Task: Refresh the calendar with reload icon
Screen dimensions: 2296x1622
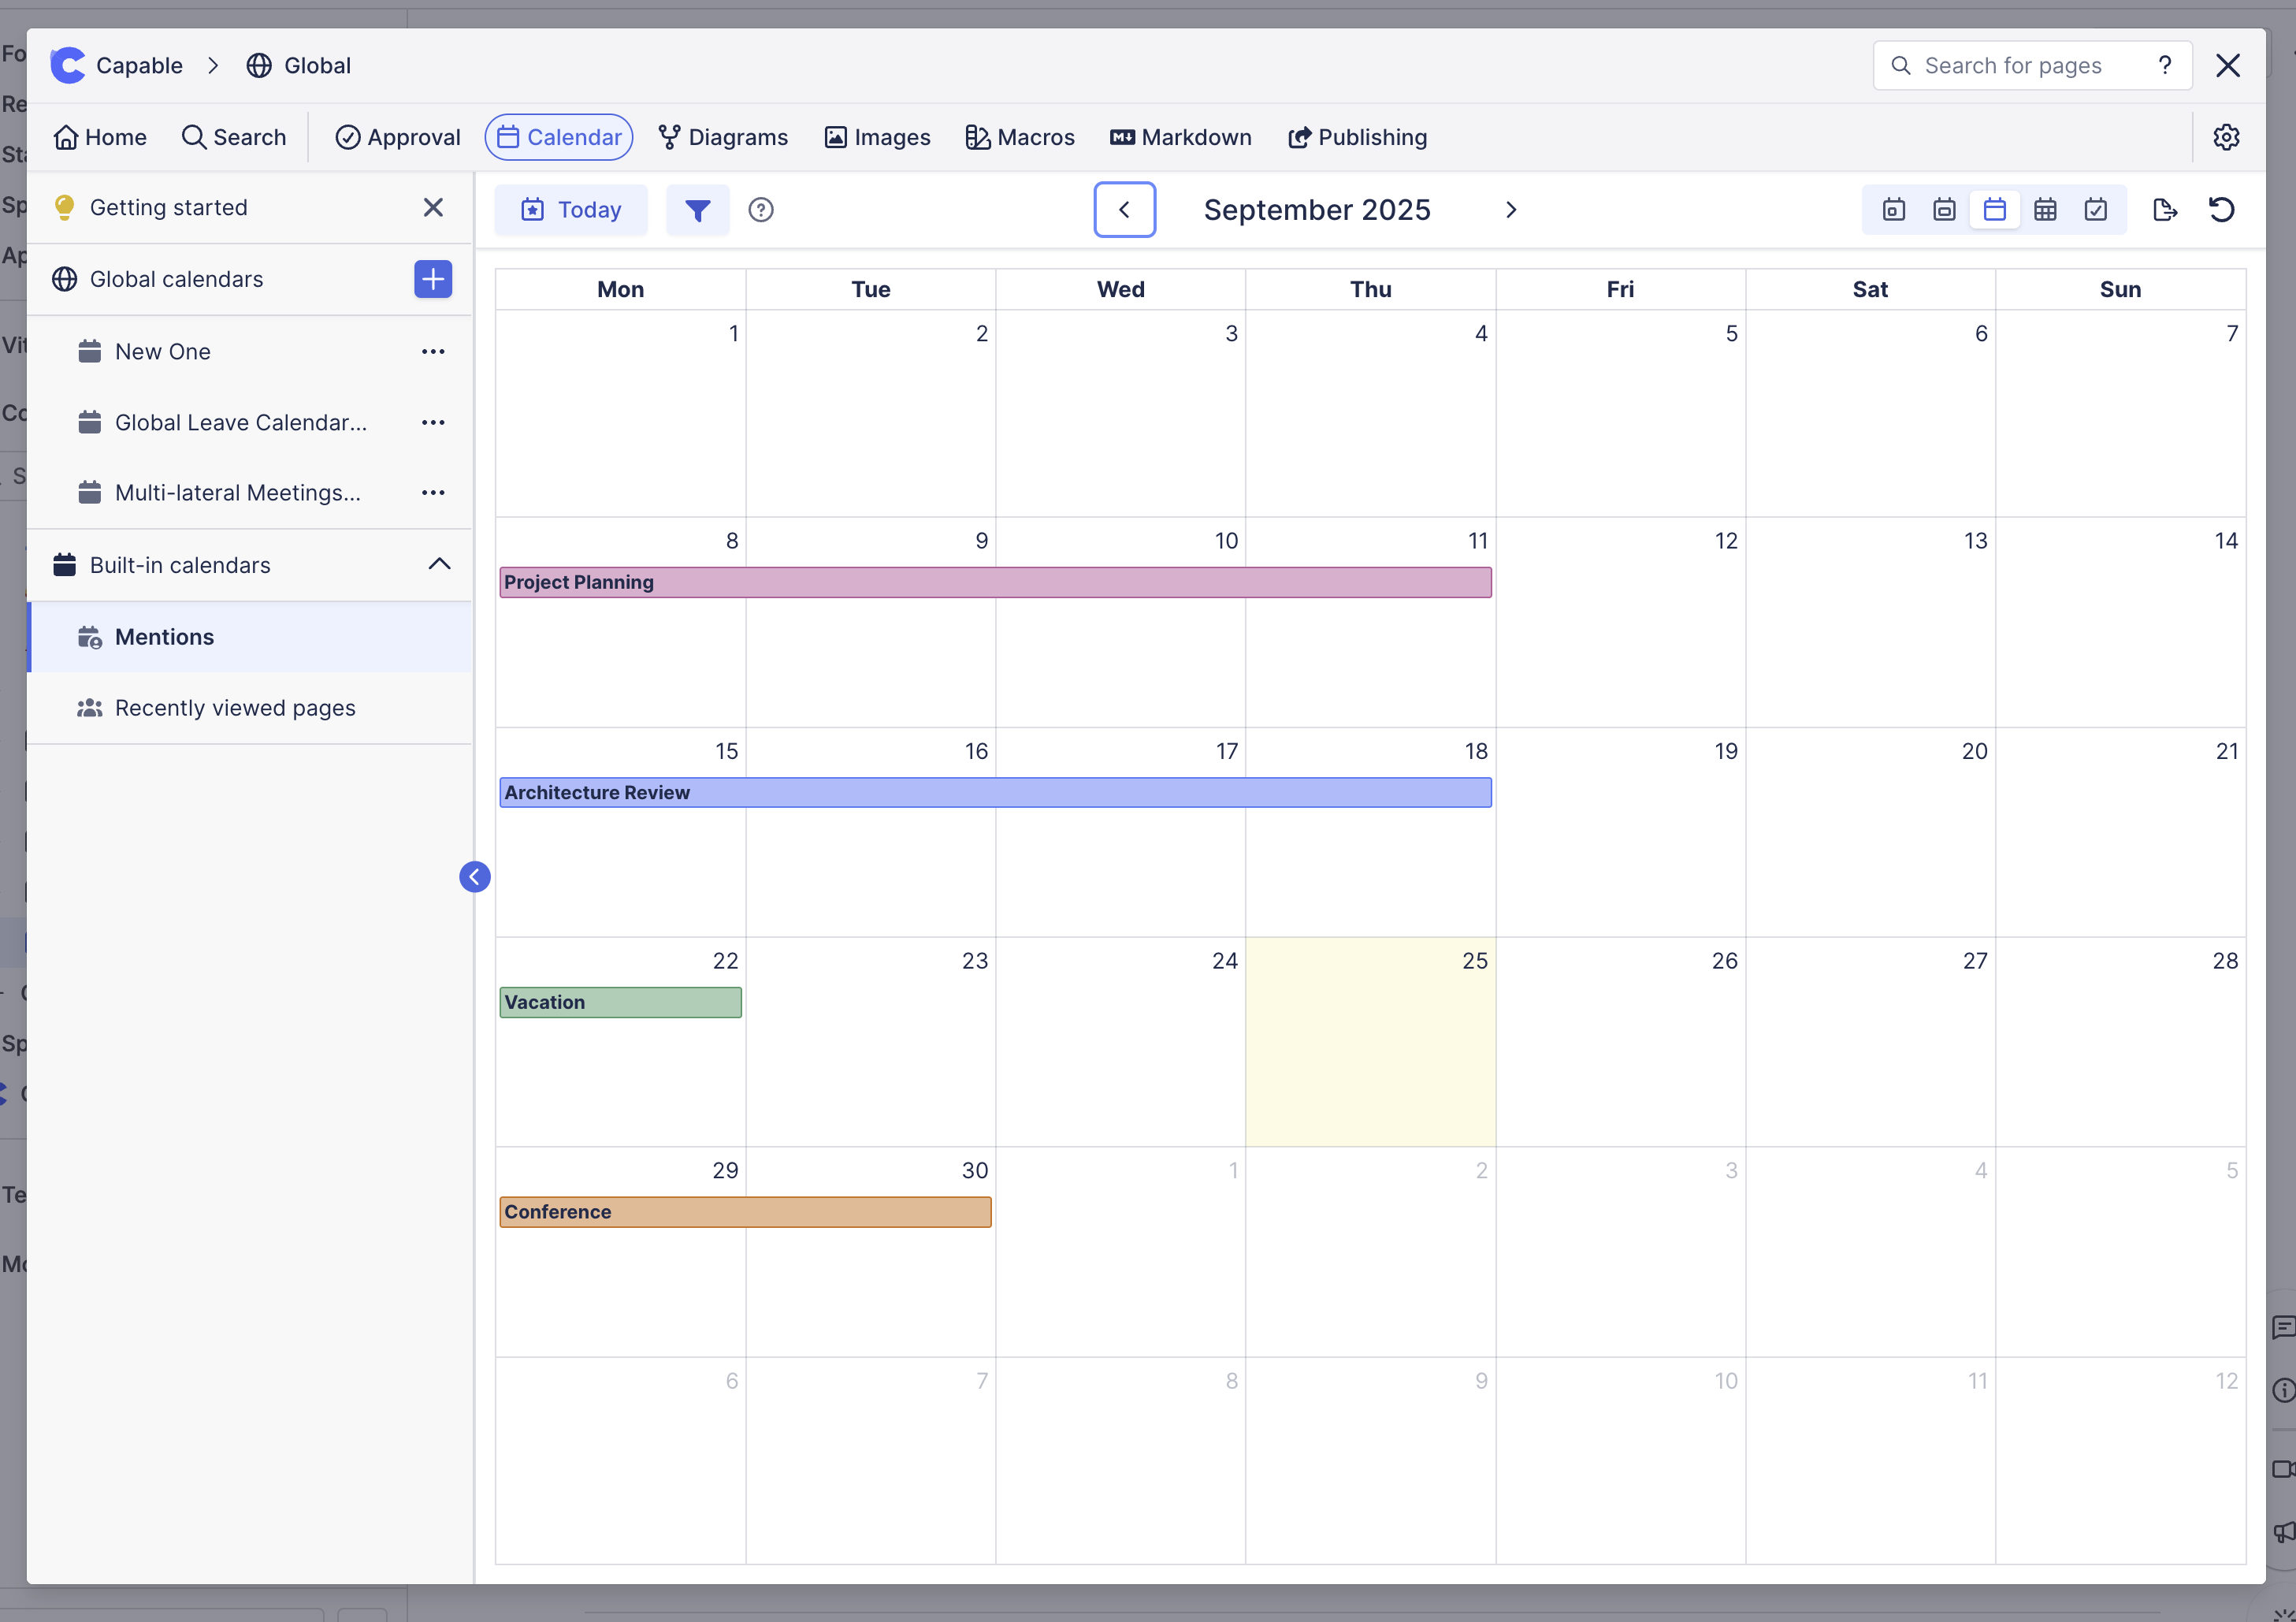Action: coord(2221,209)
